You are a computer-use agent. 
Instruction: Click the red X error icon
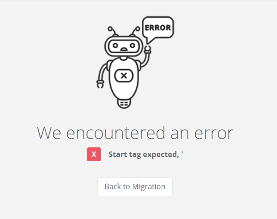[x=94, y=154]
